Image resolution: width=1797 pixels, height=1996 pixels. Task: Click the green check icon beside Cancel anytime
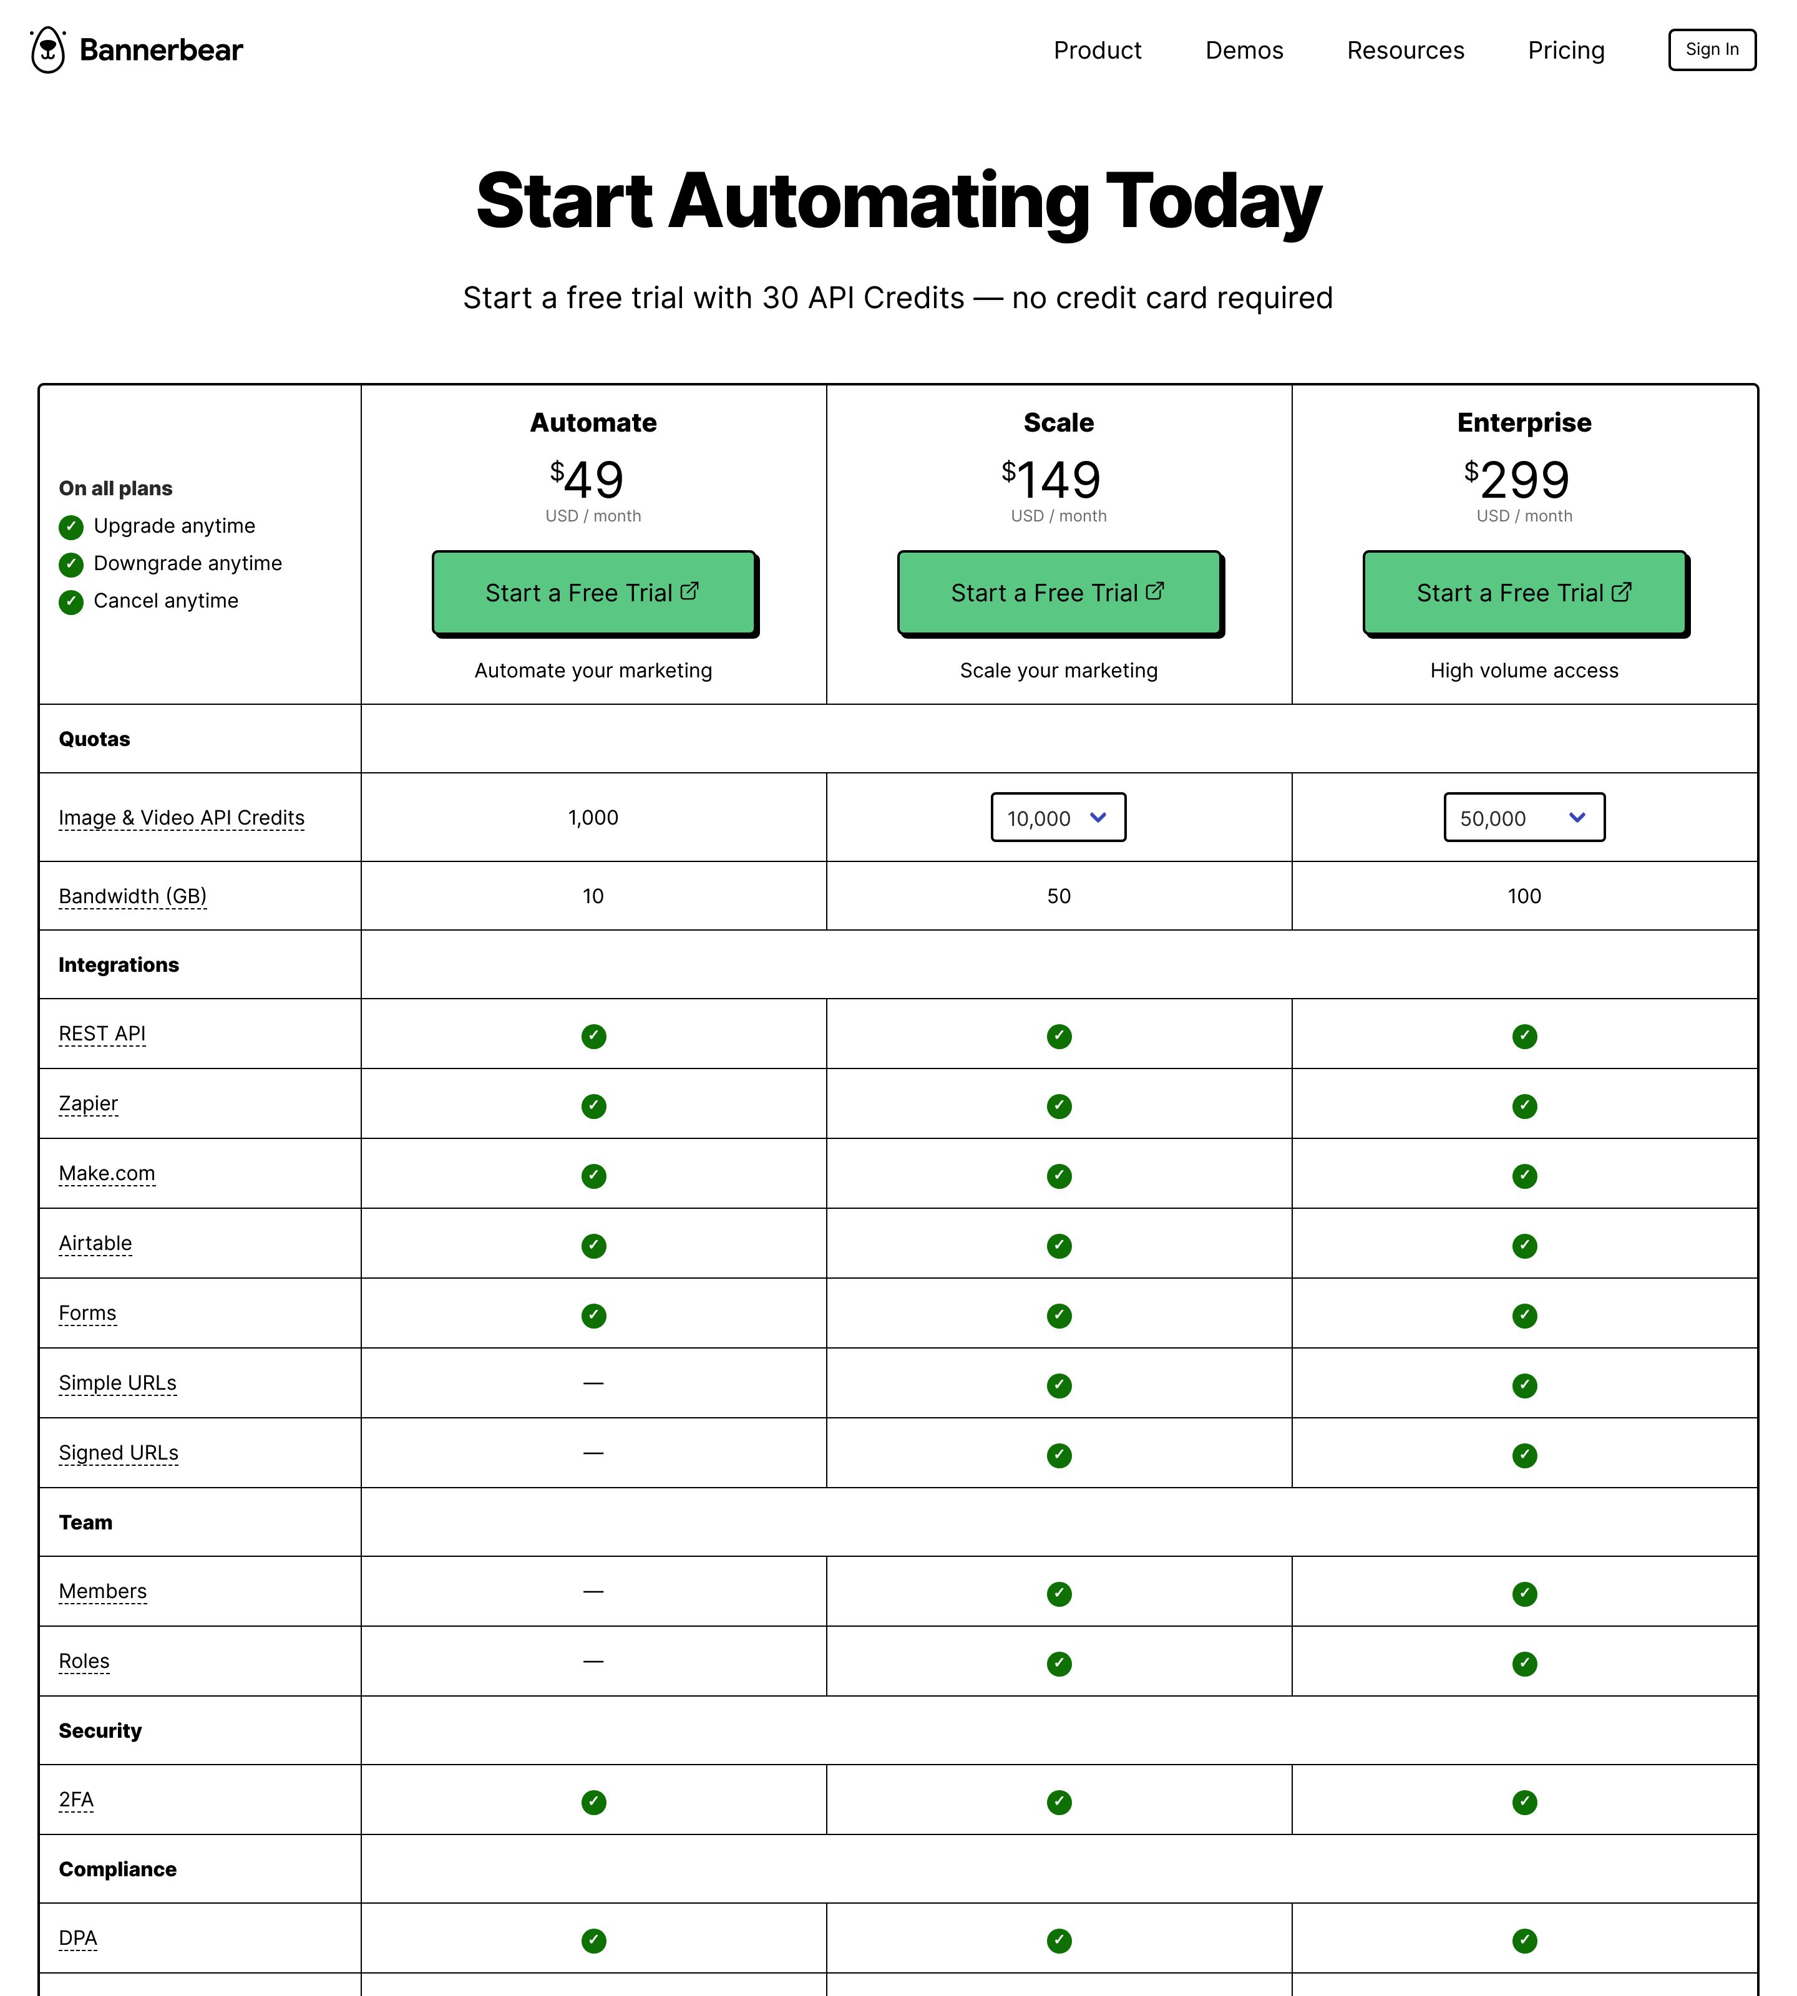[71, 602]
